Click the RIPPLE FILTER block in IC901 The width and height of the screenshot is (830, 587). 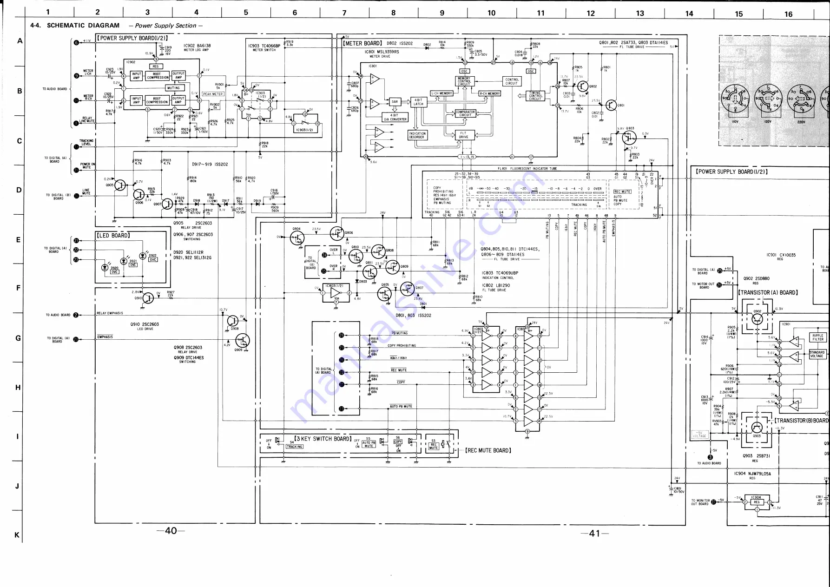[818, 337]
